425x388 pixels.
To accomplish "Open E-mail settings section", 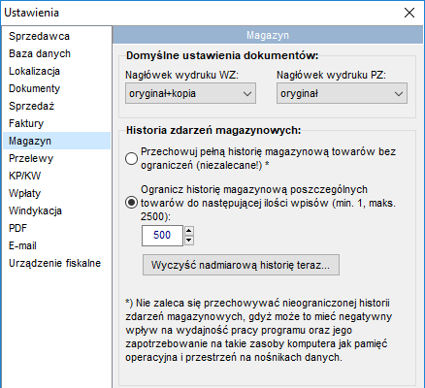I will [56, 245].
